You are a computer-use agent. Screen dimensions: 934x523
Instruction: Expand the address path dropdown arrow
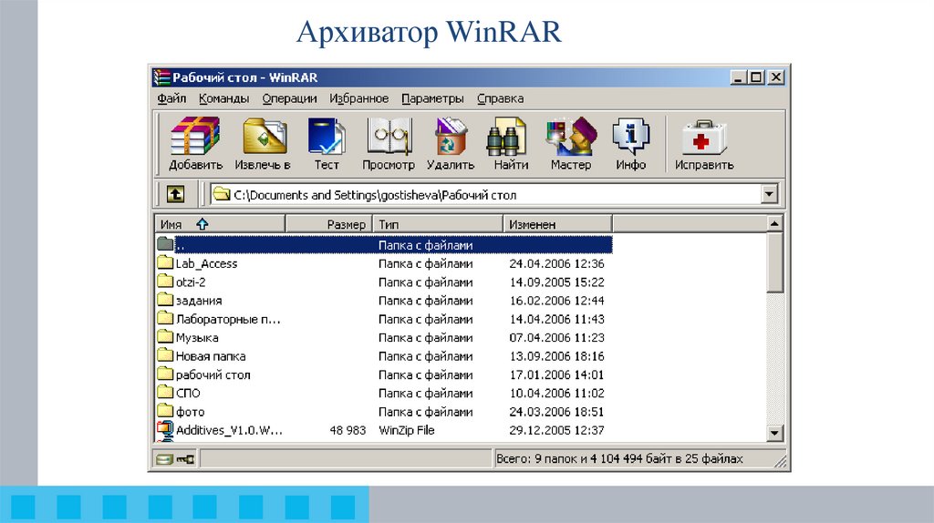tap(769, 194)
